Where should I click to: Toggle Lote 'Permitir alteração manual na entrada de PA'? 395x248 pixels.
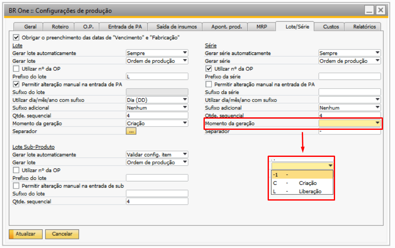[x=17, y=84]
